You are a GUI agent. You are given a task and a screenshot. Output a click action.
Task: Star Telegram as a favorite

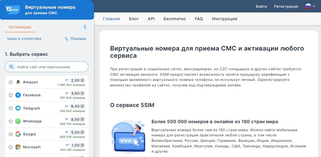pyautogui.click(x=11, y=108)
